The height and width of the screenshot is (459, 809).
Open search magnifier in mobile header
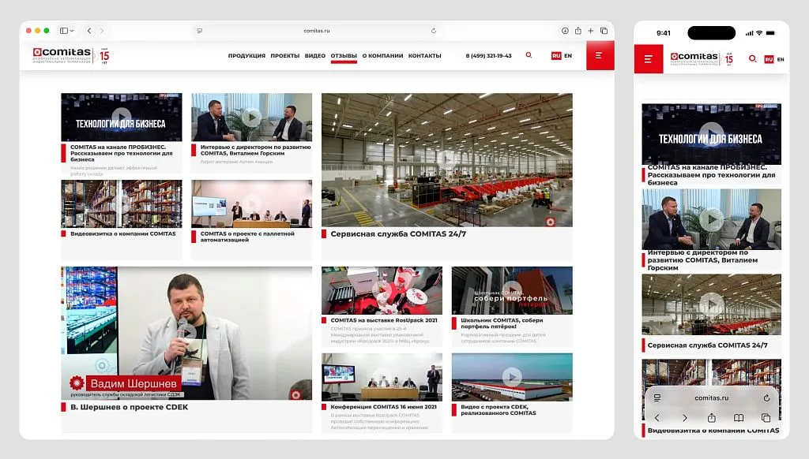pos(753,58)
